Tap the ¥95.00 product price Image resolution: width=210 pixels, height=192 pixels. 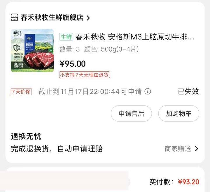pyautogui.click(x=73, y=64)
